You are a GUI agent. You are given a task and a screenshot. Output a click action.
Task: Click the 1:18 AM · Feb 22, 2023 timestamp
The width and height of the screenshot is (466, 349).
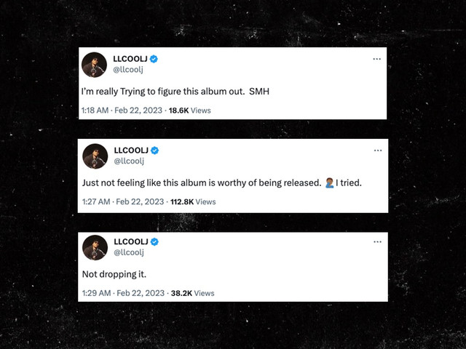pyautogui.click(x=122, y=111)
